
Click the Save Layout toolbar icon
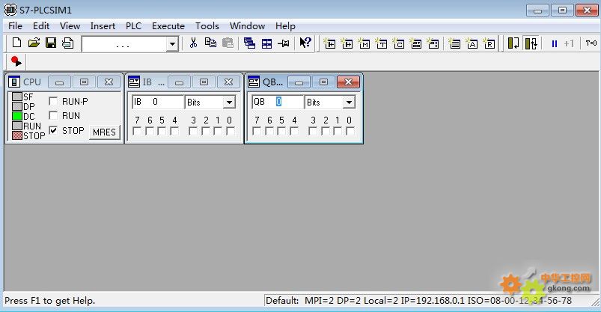tap(68, 43)
